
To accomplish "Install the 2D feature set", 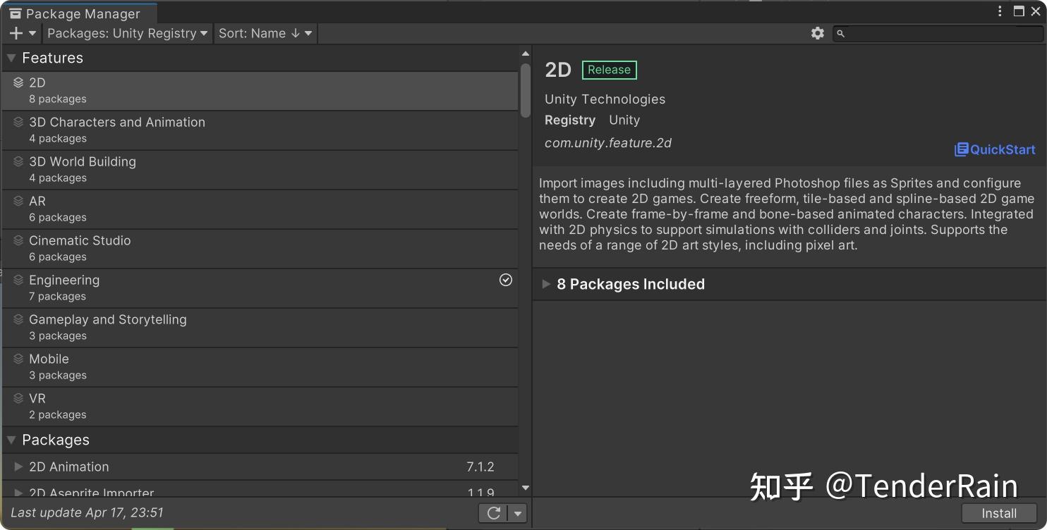I will coord(999,513).
